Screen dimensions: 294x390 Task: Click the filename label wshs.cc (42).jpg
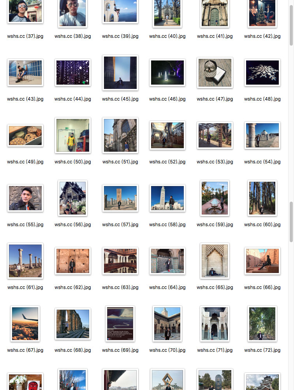click(x=262, y=36)
